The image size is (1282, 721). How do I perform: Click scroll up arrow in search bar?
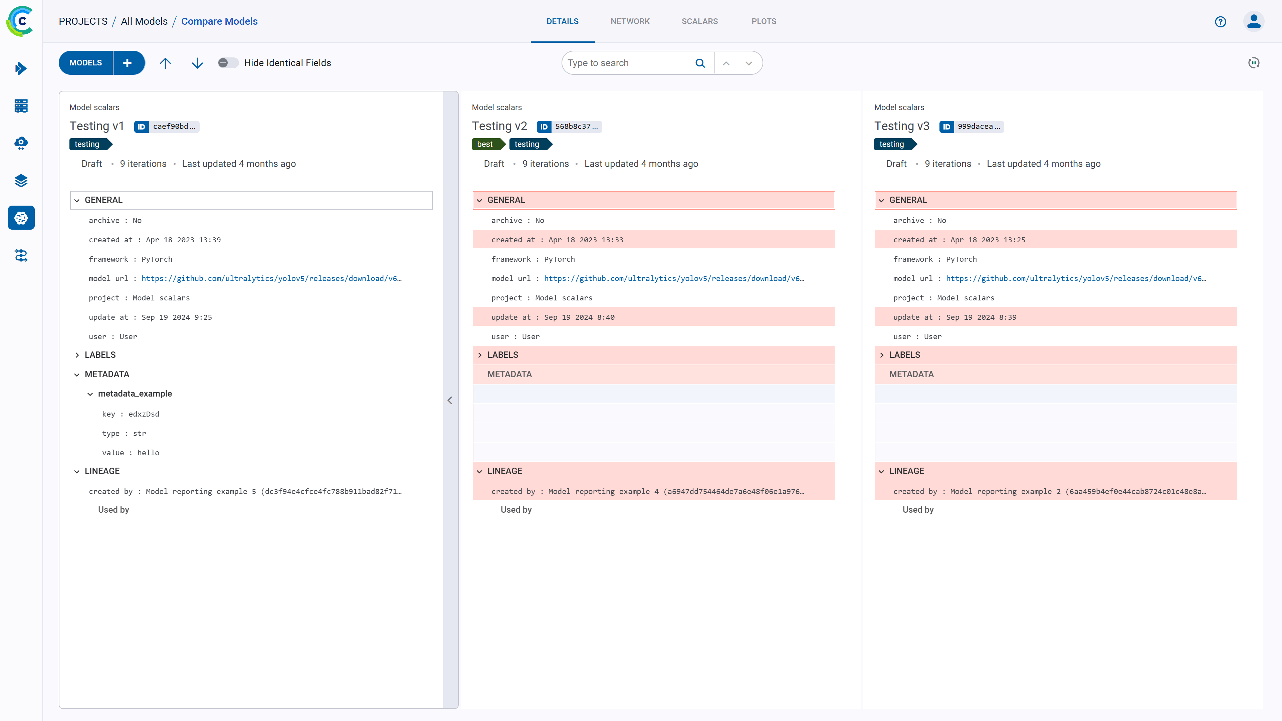[x=726, y=62]
